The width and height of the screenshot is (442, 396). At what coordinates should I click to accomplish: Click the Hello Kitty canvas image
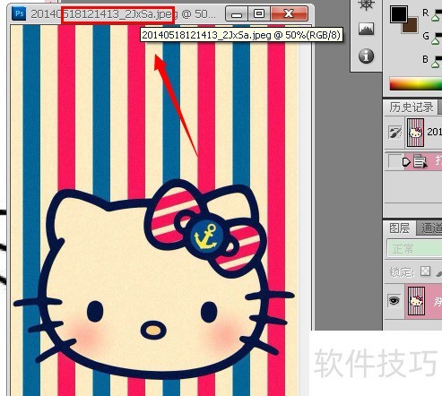pyautogui.click(x=154, y=211)
